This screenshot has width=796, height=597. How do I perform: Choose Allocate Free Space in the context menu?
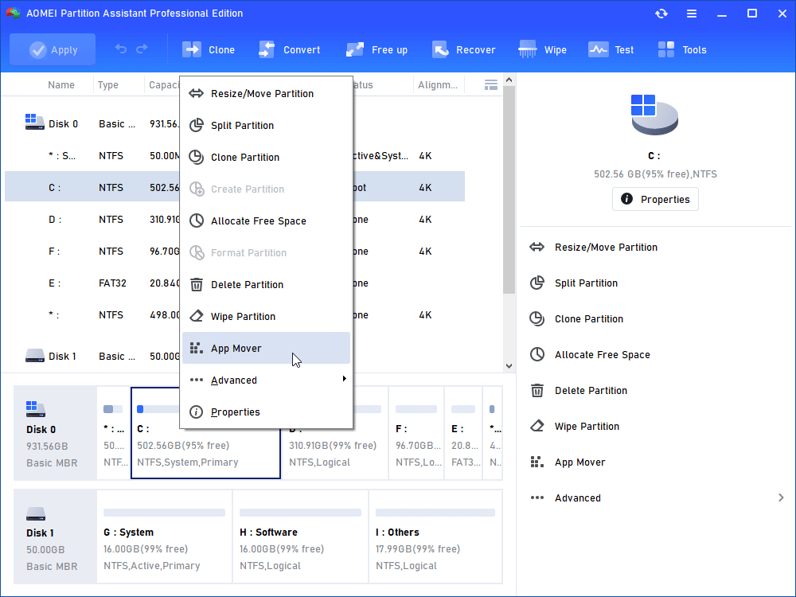point(266,220)
